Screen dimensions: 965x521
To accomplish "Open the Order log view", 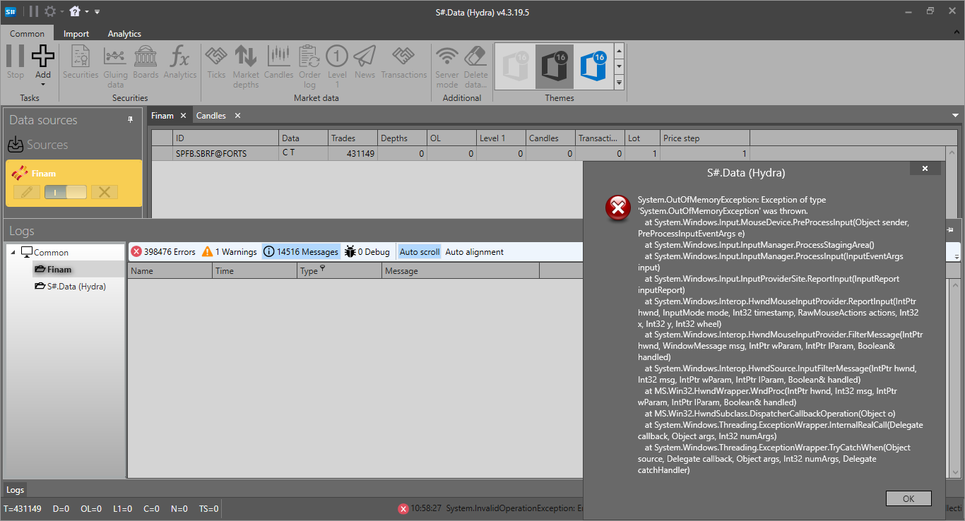I will tap(309, 66).
